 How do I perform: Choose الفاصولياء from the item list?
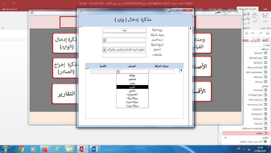pos(132,95)
